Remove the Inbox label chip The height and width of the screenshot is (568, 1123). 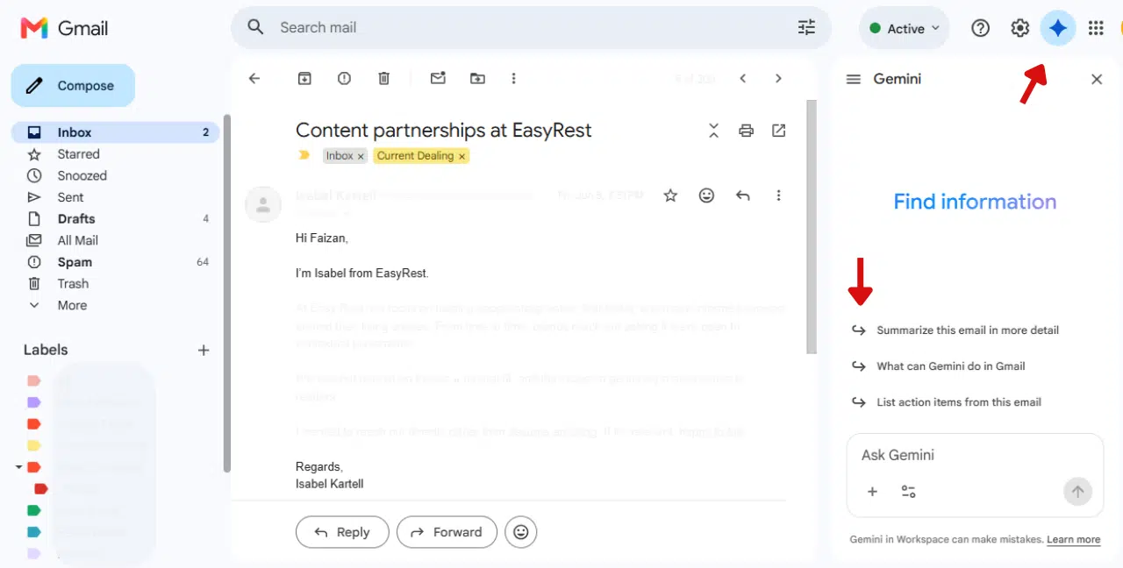pyautogui.click(x=361, y=156)
